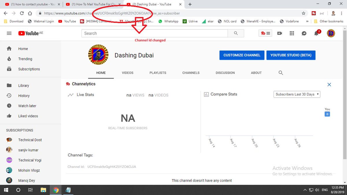
Task: Switch to the 'How To Mail YouTube' tab
Action: (x=93, y=4)
